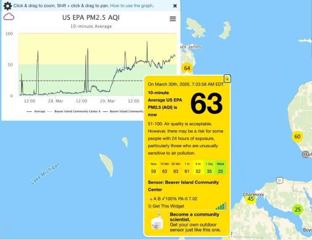Click the outdoor sensor product image
The height and width of the screenshot is (240, 312).
[158, 222]
